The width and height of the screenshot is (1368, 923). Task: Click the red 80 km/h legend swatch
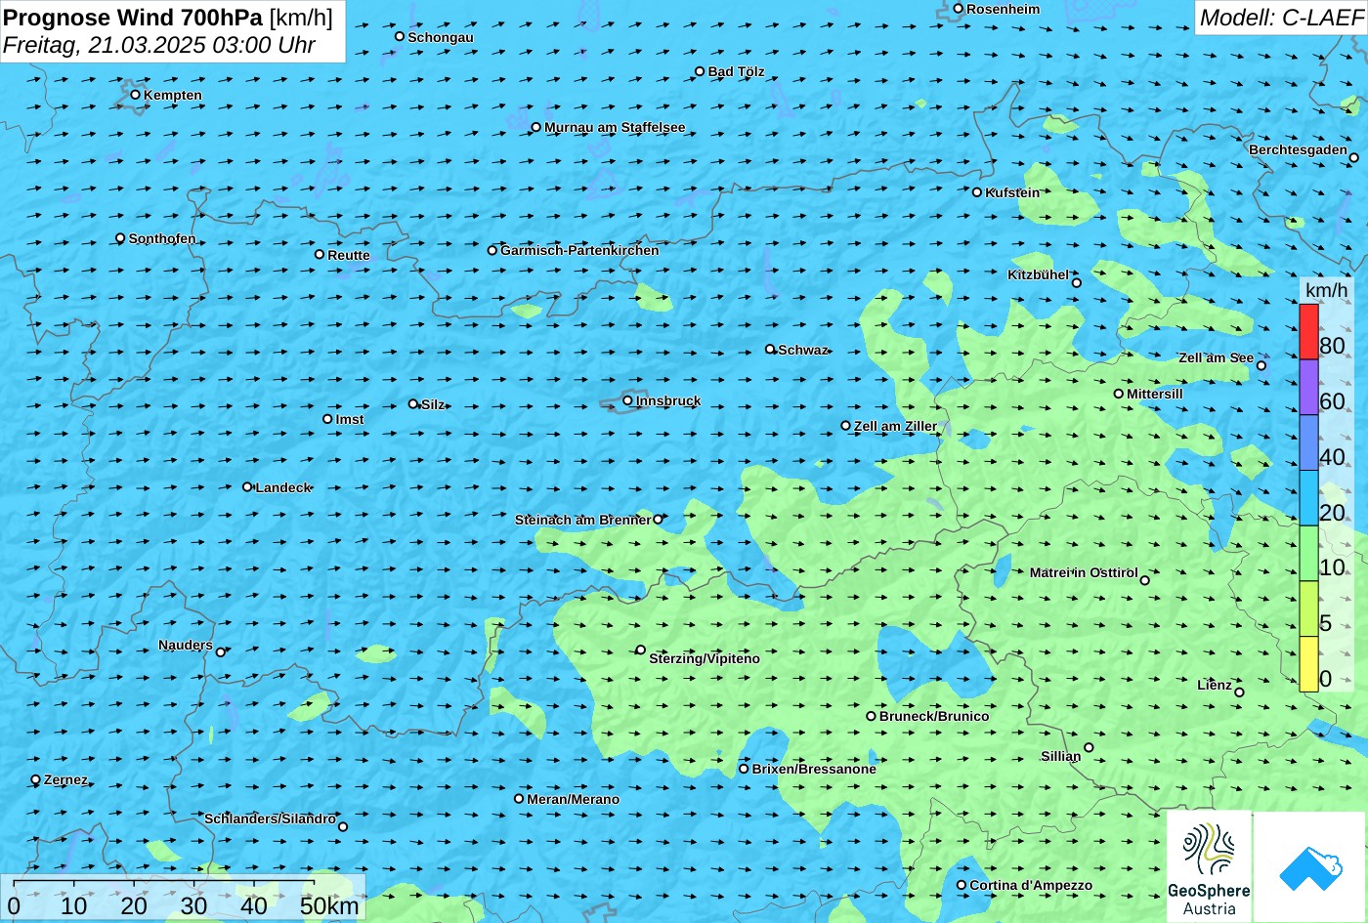1308,332
